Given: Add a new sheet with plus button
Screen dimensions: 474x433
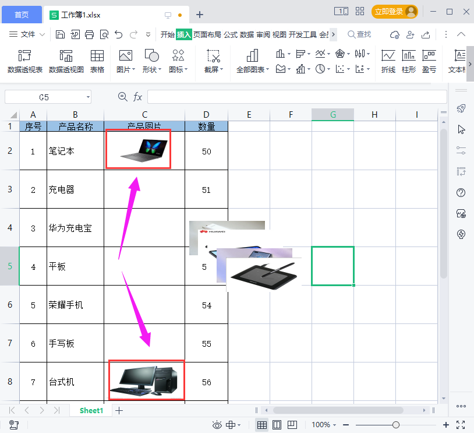Looking at the screenshot, I should point(119,411).
